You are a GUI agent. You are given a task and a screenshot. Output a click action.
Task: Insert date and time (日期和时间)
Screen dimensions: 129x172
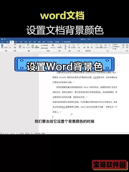click(x=116, y=47)
